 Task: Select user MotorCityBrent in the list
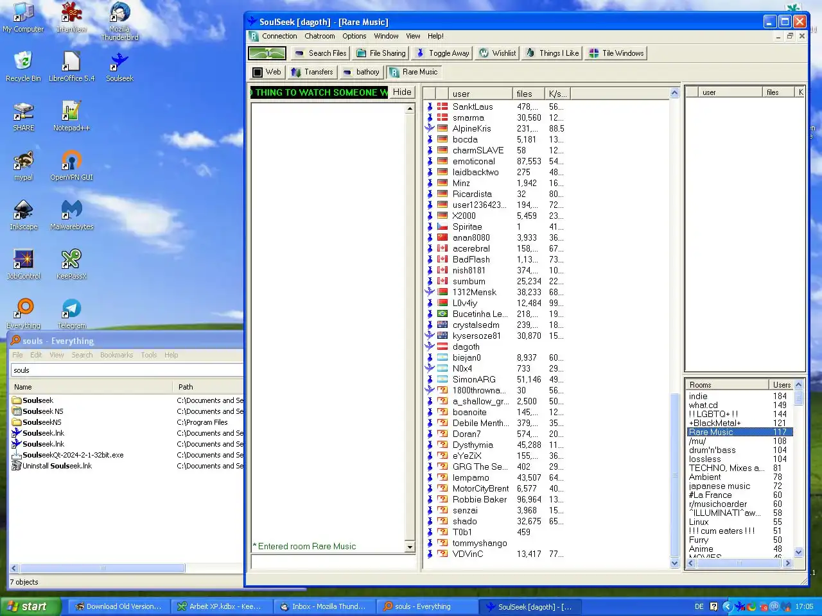click(x=480, y=488)
